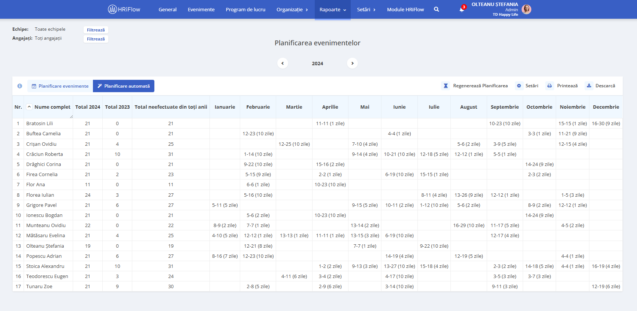Sort by Nume complet arrow
This screenshot has height=311, width=637.
tap(29, 107)
